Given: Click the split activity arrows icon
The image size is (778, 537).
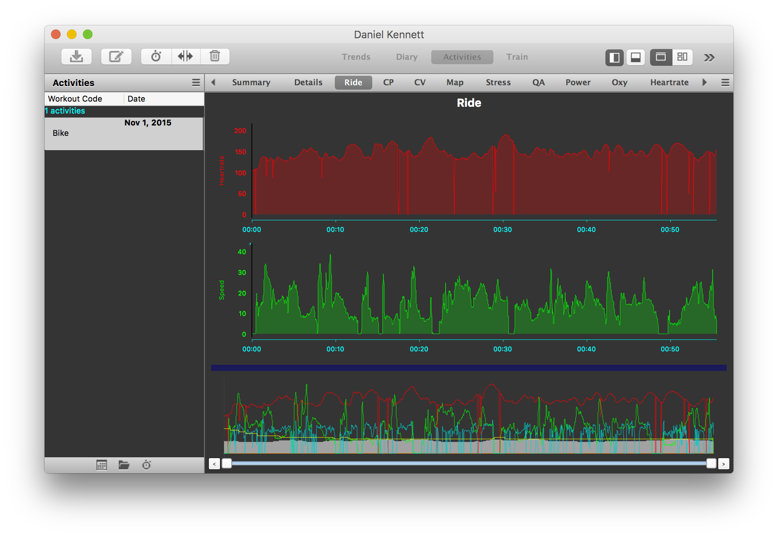Looking at the screenshot, I should click(x=185, y=57).
